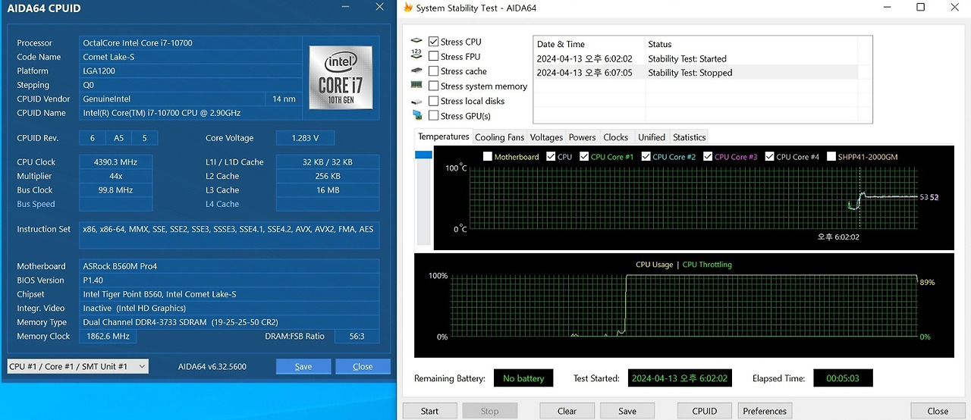This screenshot has height=420, width=971.
Task: Click the disk drive icon beside Stress local disks
Action: point(416,101)
